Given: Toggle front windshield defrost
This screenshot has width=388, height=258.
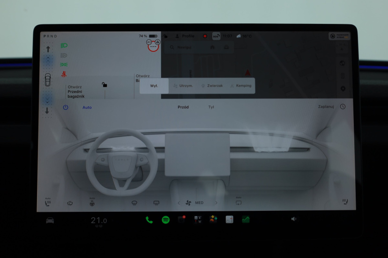Looking at the screenshot, I should (134, 203).
